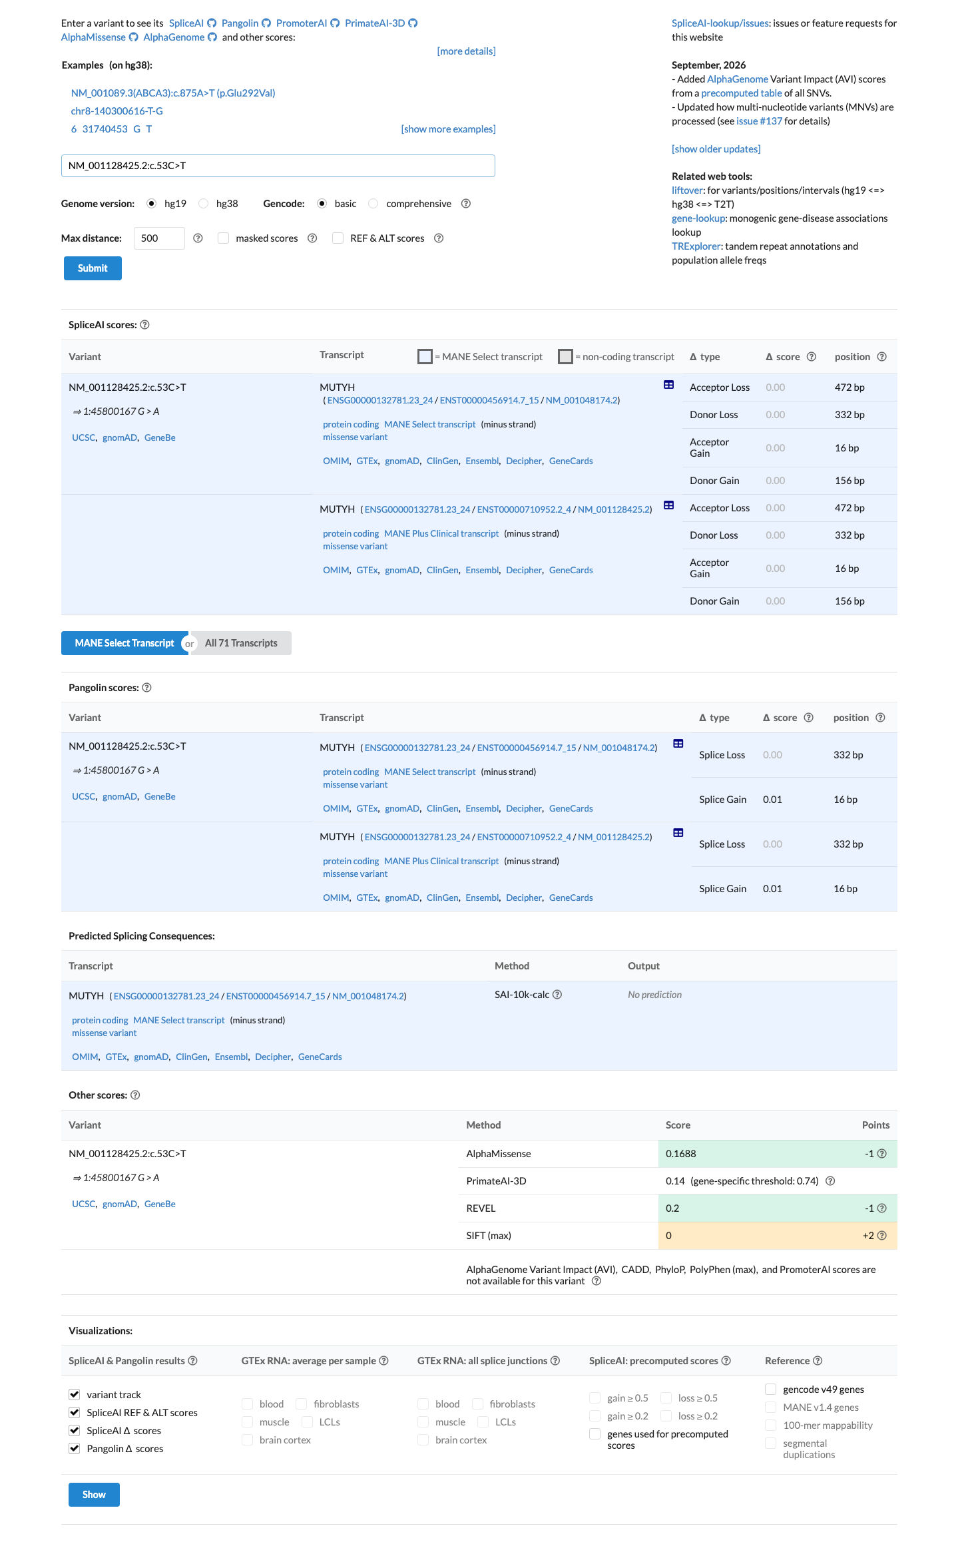
Task: Expand show older updates
Action: tap(716, 149)
